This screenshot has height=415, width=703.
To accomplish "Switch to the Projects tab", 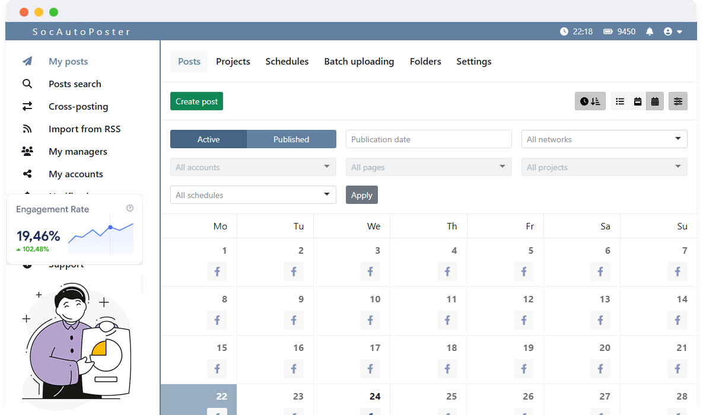I will point(233,61).
